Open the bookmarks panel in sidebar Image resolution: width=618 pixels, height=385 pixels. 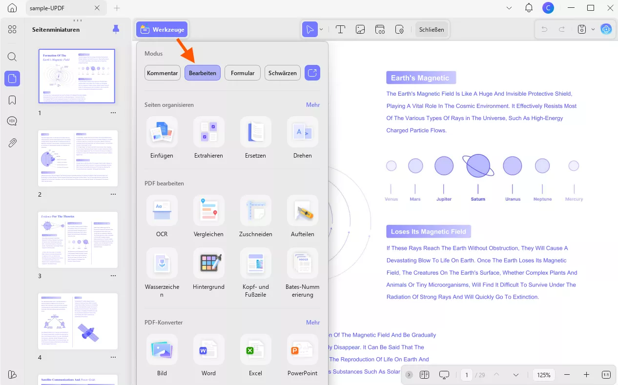(12, 100)
